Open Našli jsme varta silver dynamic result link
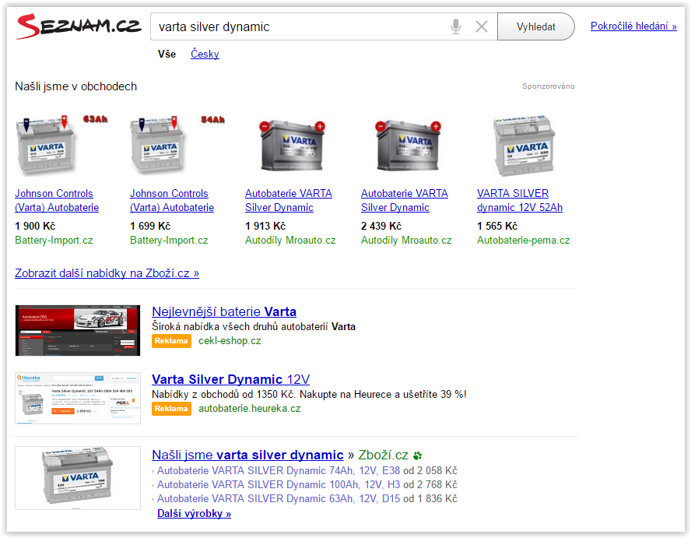691x538 pixels. [x=247, y=455]
